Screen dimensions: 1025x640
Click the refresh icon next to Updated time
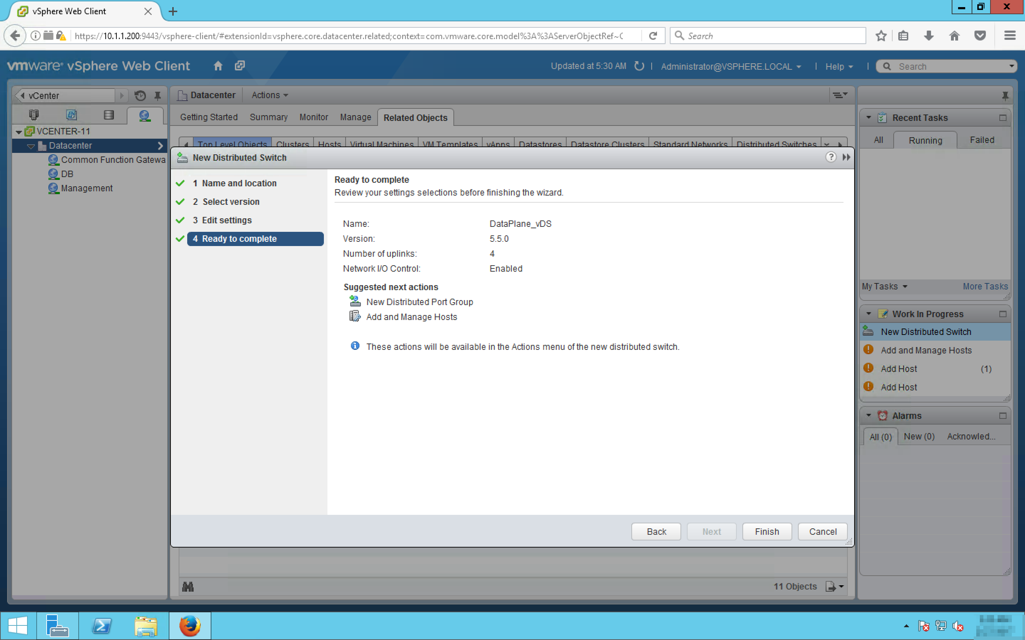click(x=639, y=66)
